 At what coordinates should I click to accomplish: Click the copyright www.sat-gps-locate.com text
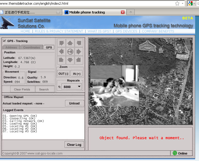32,153
